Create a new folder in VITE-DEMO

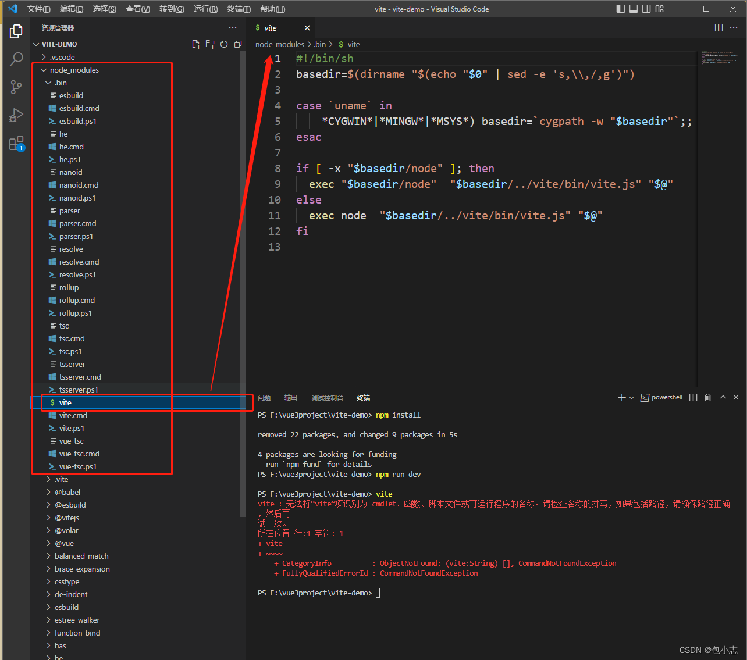point(210,44)
